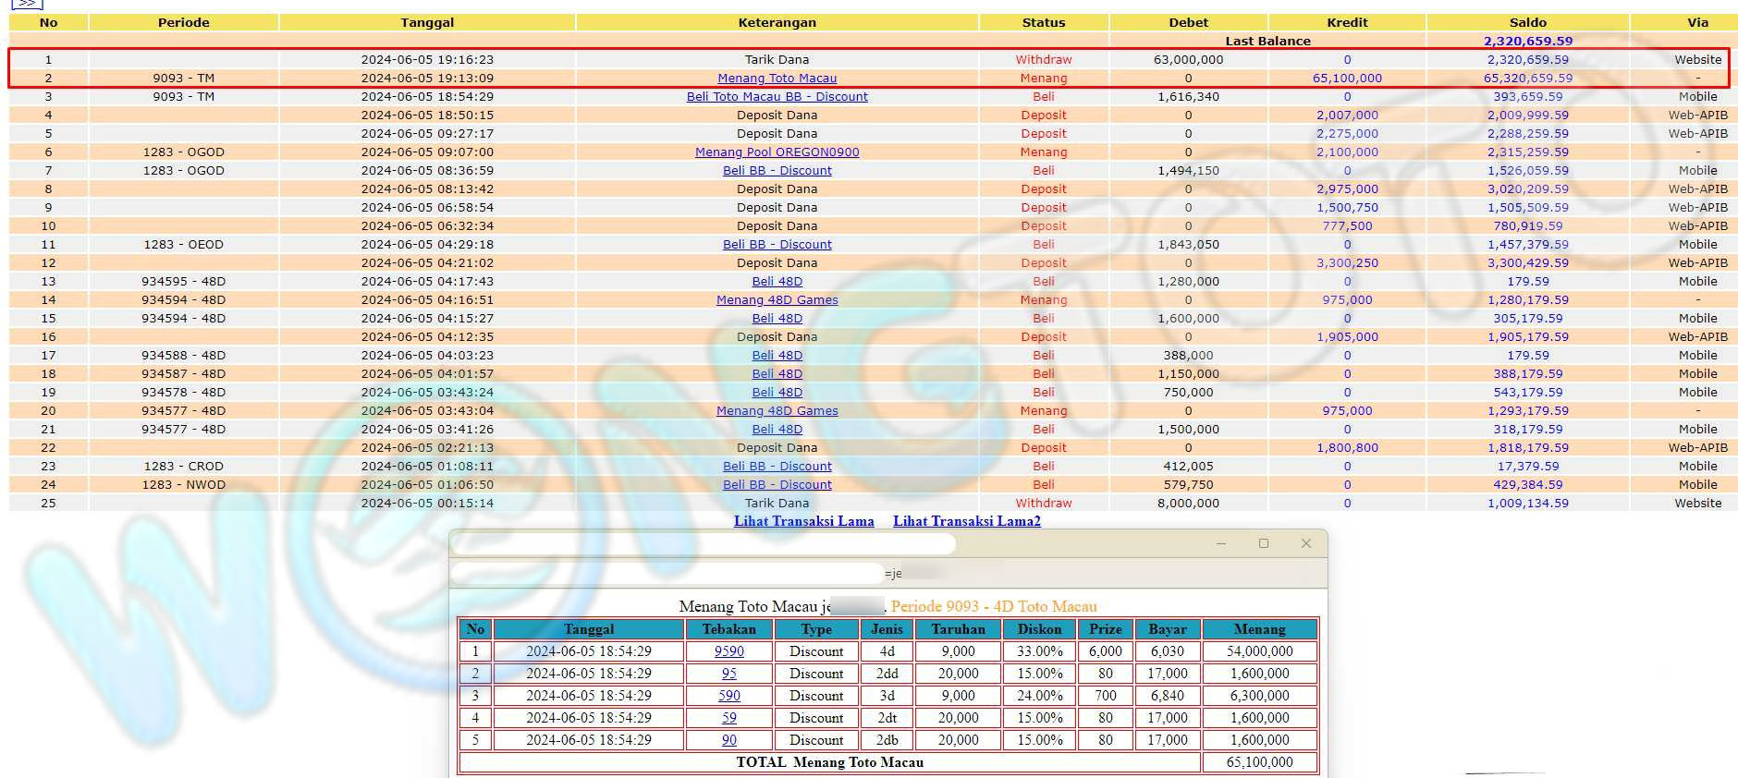Open Beli BB - Discount for period 1283 - CROD
1738x778 pixels.
pos(777,467)
